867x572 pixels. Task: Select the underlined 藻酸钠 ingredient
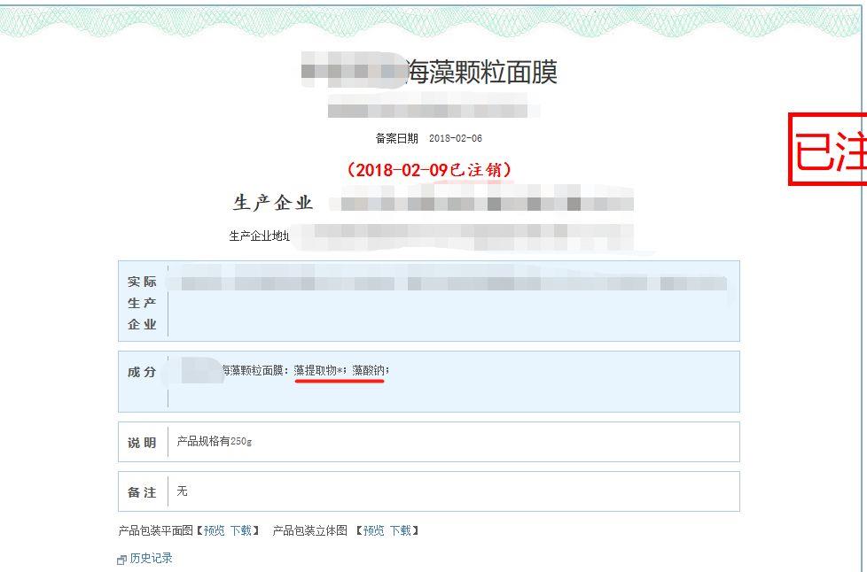click(x=369, y=370)
